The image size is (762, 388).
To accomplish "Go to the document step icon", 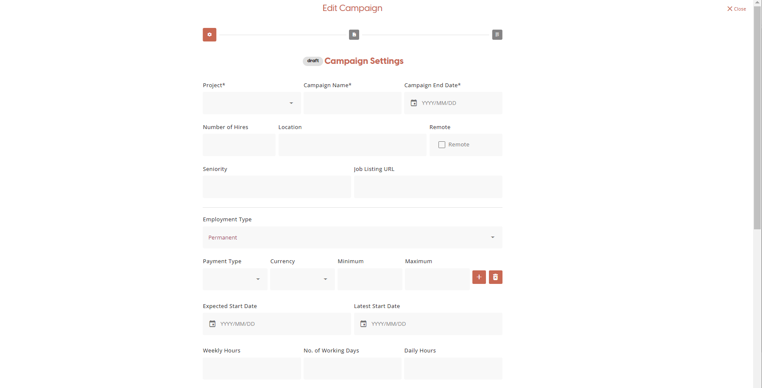I will pyautogui.click(x=354, y=35).
